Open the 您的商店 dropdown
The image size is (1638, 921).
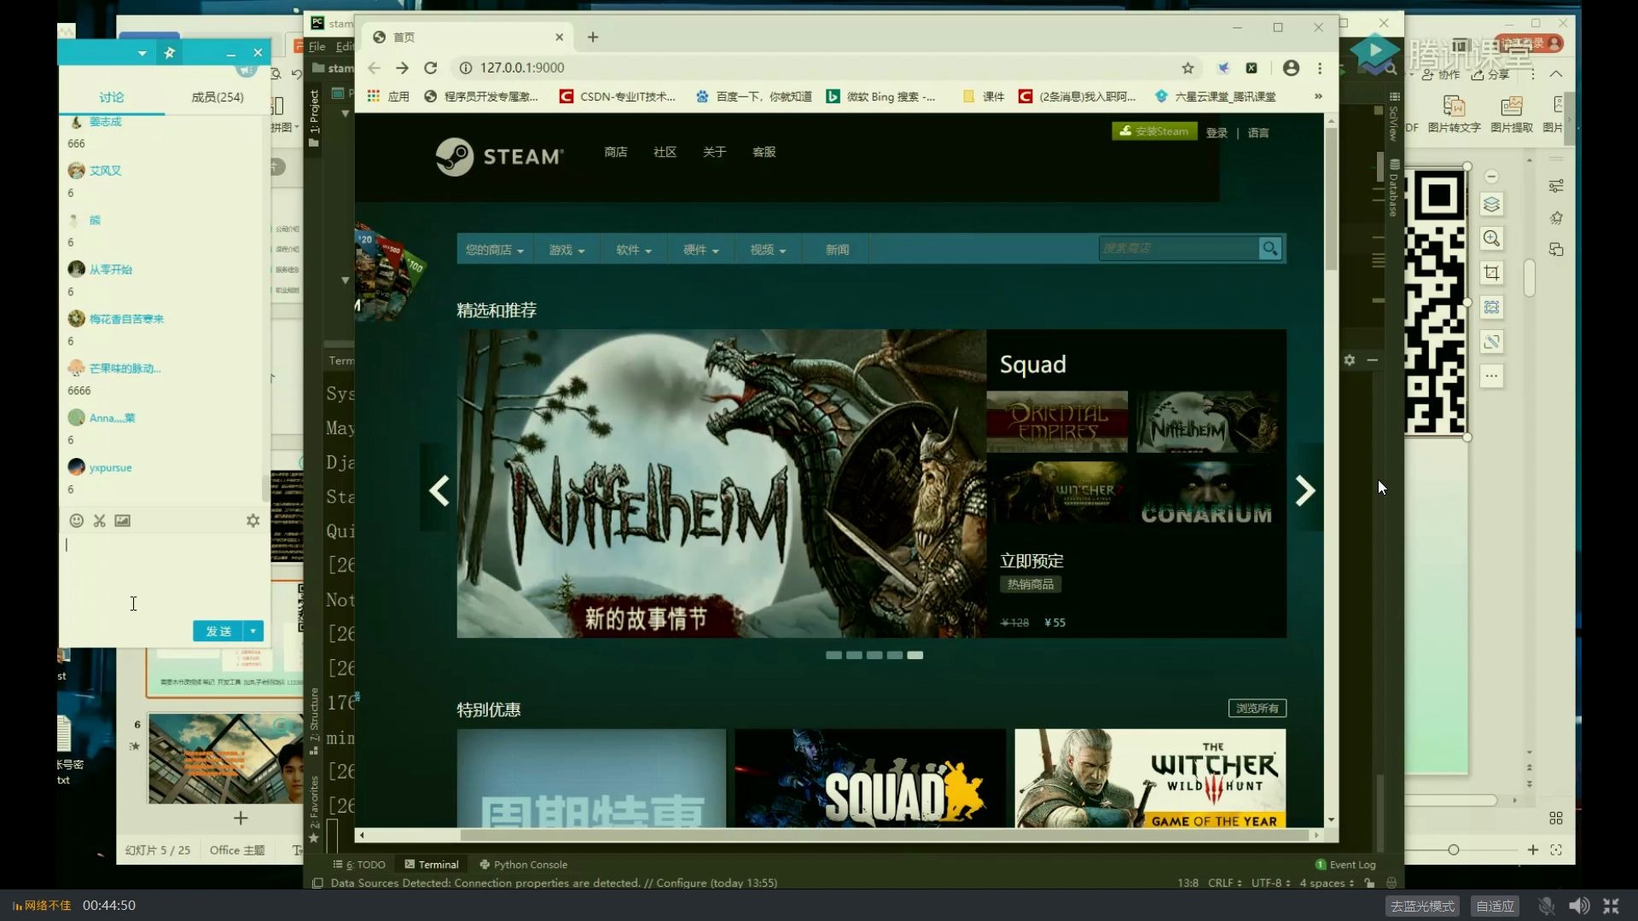[494, 250]
